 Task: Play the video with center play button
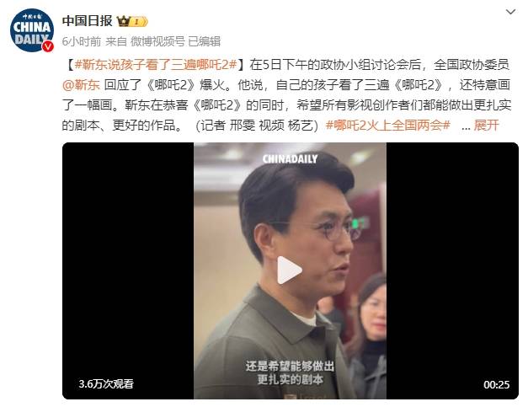[x=289, y=270]
